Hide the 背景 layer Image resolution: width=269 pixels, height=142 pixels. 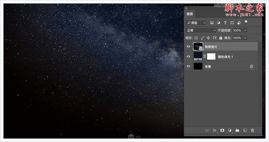point(188,66)
